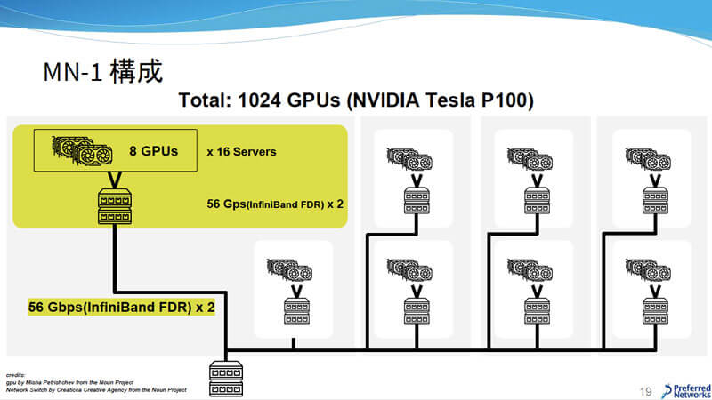
Task: Click the bottom switch icon in the second column
Action: pos(417,312)
